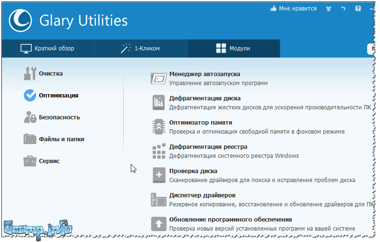Click the text Сканирование драйверов для поиска

220,180
